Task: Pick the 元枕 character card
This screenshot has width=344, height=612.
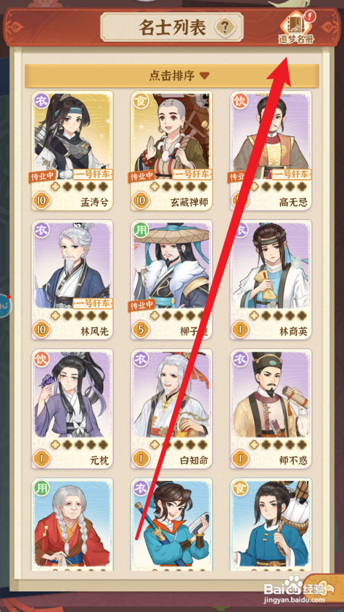Action: (x=72, y=409)
